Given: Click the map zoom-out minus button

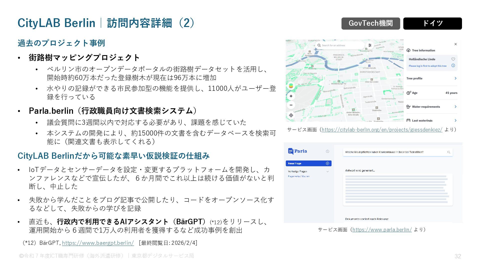Looking at the screenshot, I should pos(291,105).
